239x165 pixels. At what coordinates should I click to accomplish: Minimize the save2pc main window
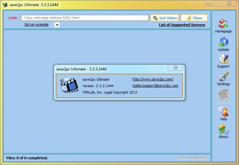[208, 4]
